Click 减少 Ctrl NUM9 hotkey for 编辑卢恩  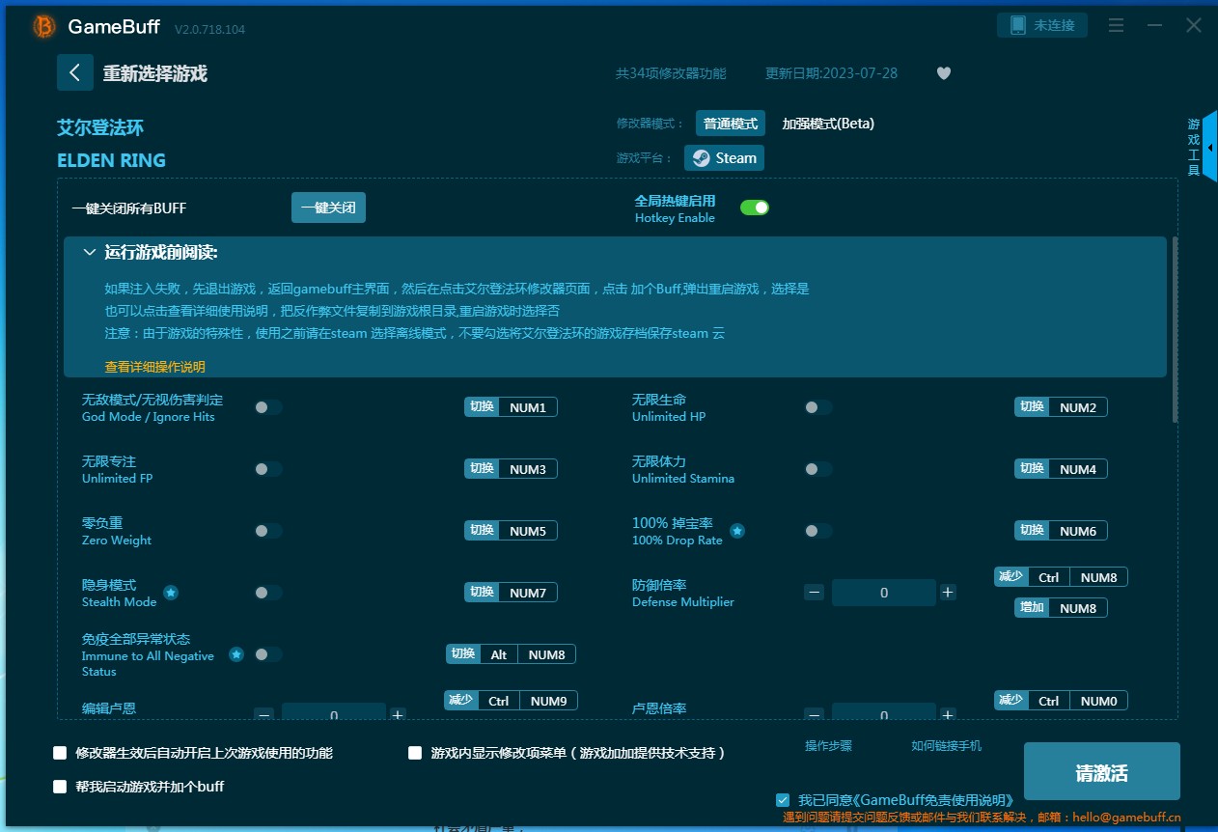point(511,701)
